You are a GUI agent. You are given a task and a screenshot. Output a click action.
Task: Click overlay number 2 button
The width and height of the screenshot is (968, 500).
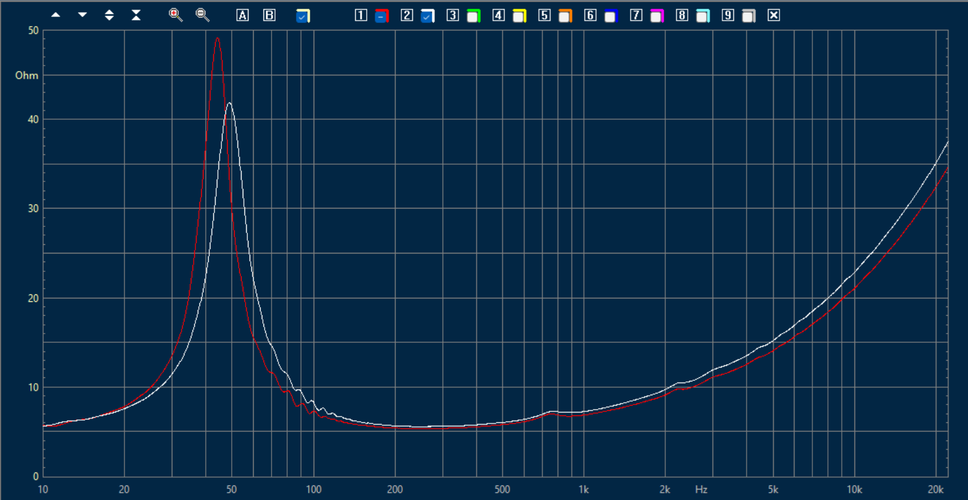[x=407, y=16]
